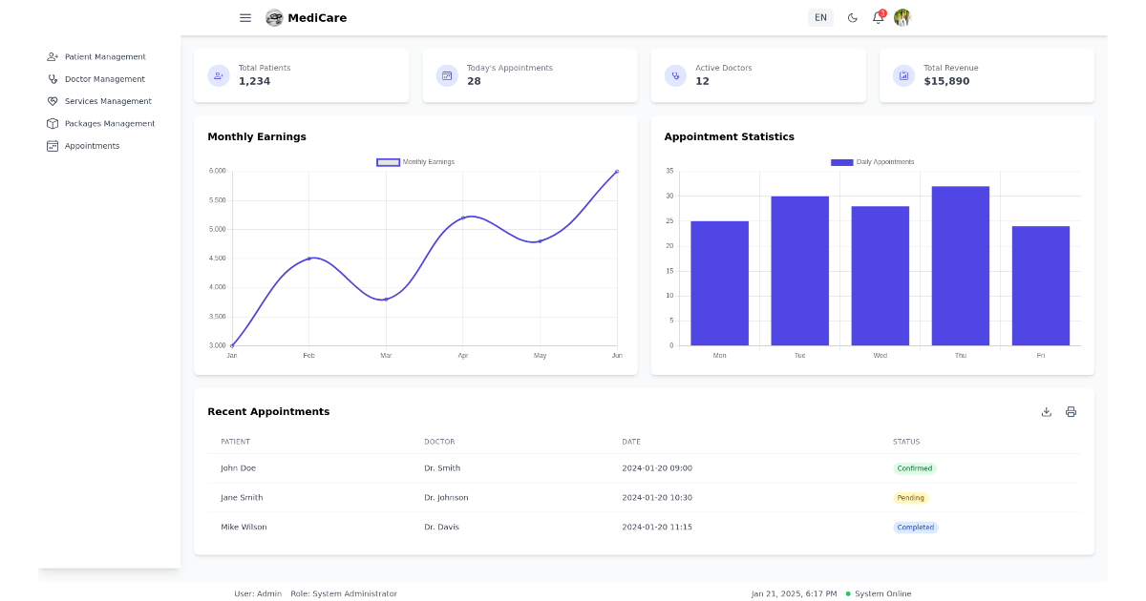Open notifications via the bell icon
This screenshot has width=1146, height=601.
pos(877,17)
